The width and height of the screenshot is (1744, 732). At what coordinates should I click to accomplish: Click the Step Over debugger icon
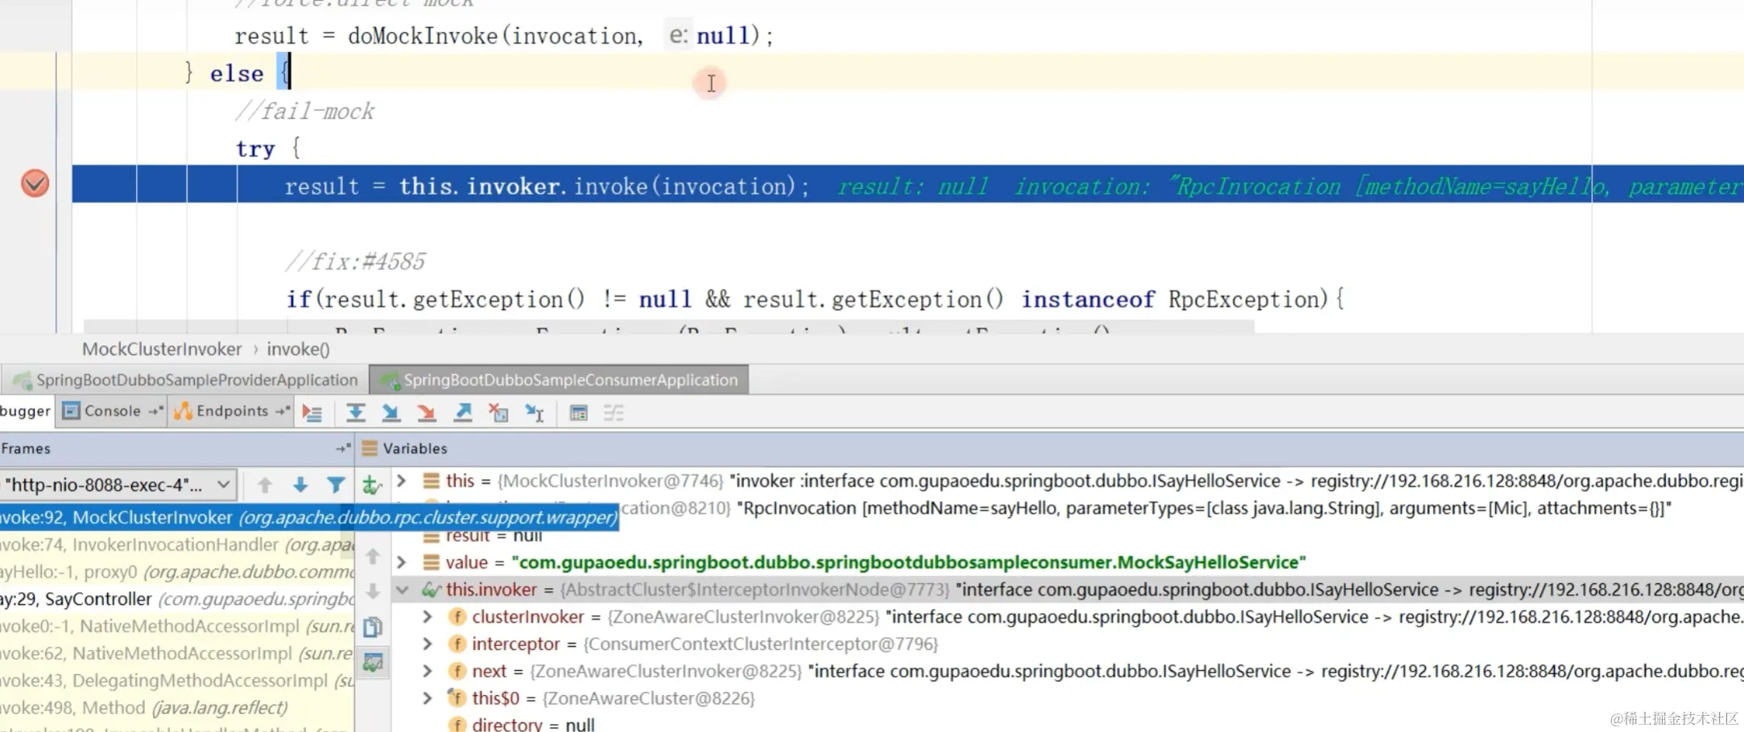tap(355, 413)
